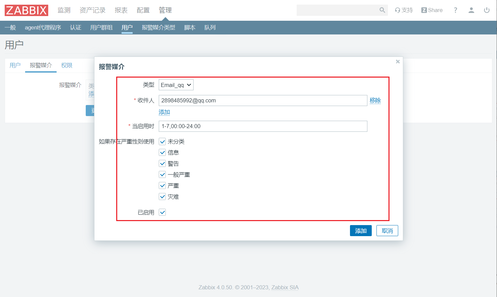Click the 当启用时 time period field
This screenshot has width=497, height=297.
pyautogui.click(x=263, y=126)
